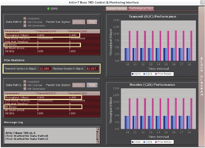
Task: Click BD Errors row in Data Path-0 table
Action: coord(52,45)
